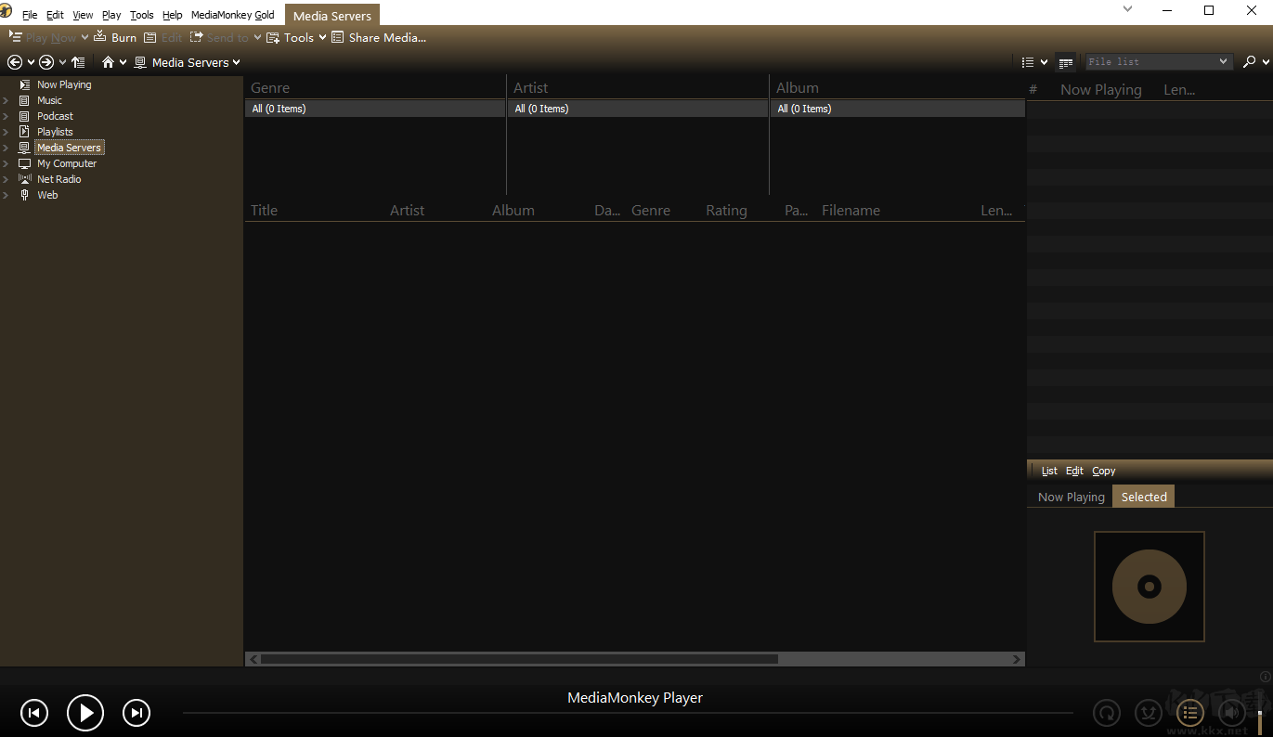
Task: Open the Edit menu in menu bar
Action: (55, 15)
